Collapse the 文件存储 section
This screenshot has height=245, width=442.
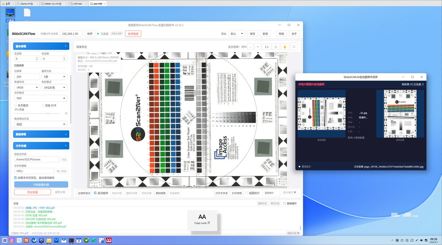pyautogui.click(x=41, y=145)
